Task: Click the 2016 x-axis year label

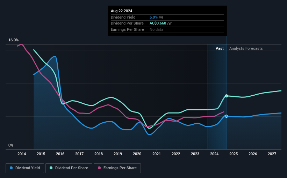Action: [x=60, y=154]
